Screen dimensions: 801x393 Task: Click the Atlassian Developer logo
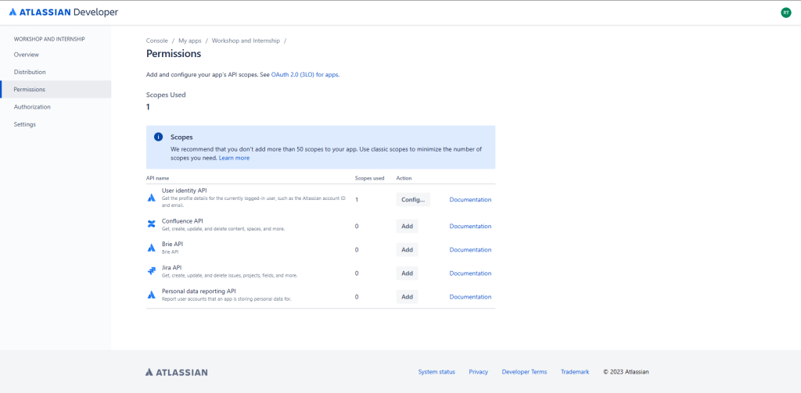pos(63,12)
